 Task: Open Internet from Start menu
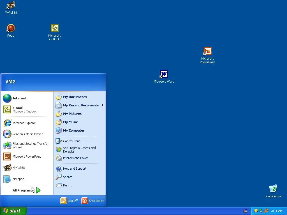(x=27, y=98)
